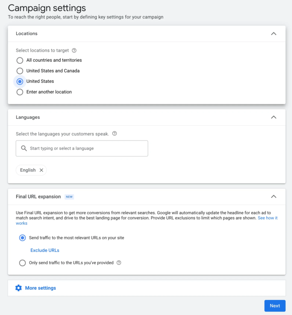292x315 pixels.
Task: Select Send traffic to most relevant URLs
Action: click(x=22, y=238)
